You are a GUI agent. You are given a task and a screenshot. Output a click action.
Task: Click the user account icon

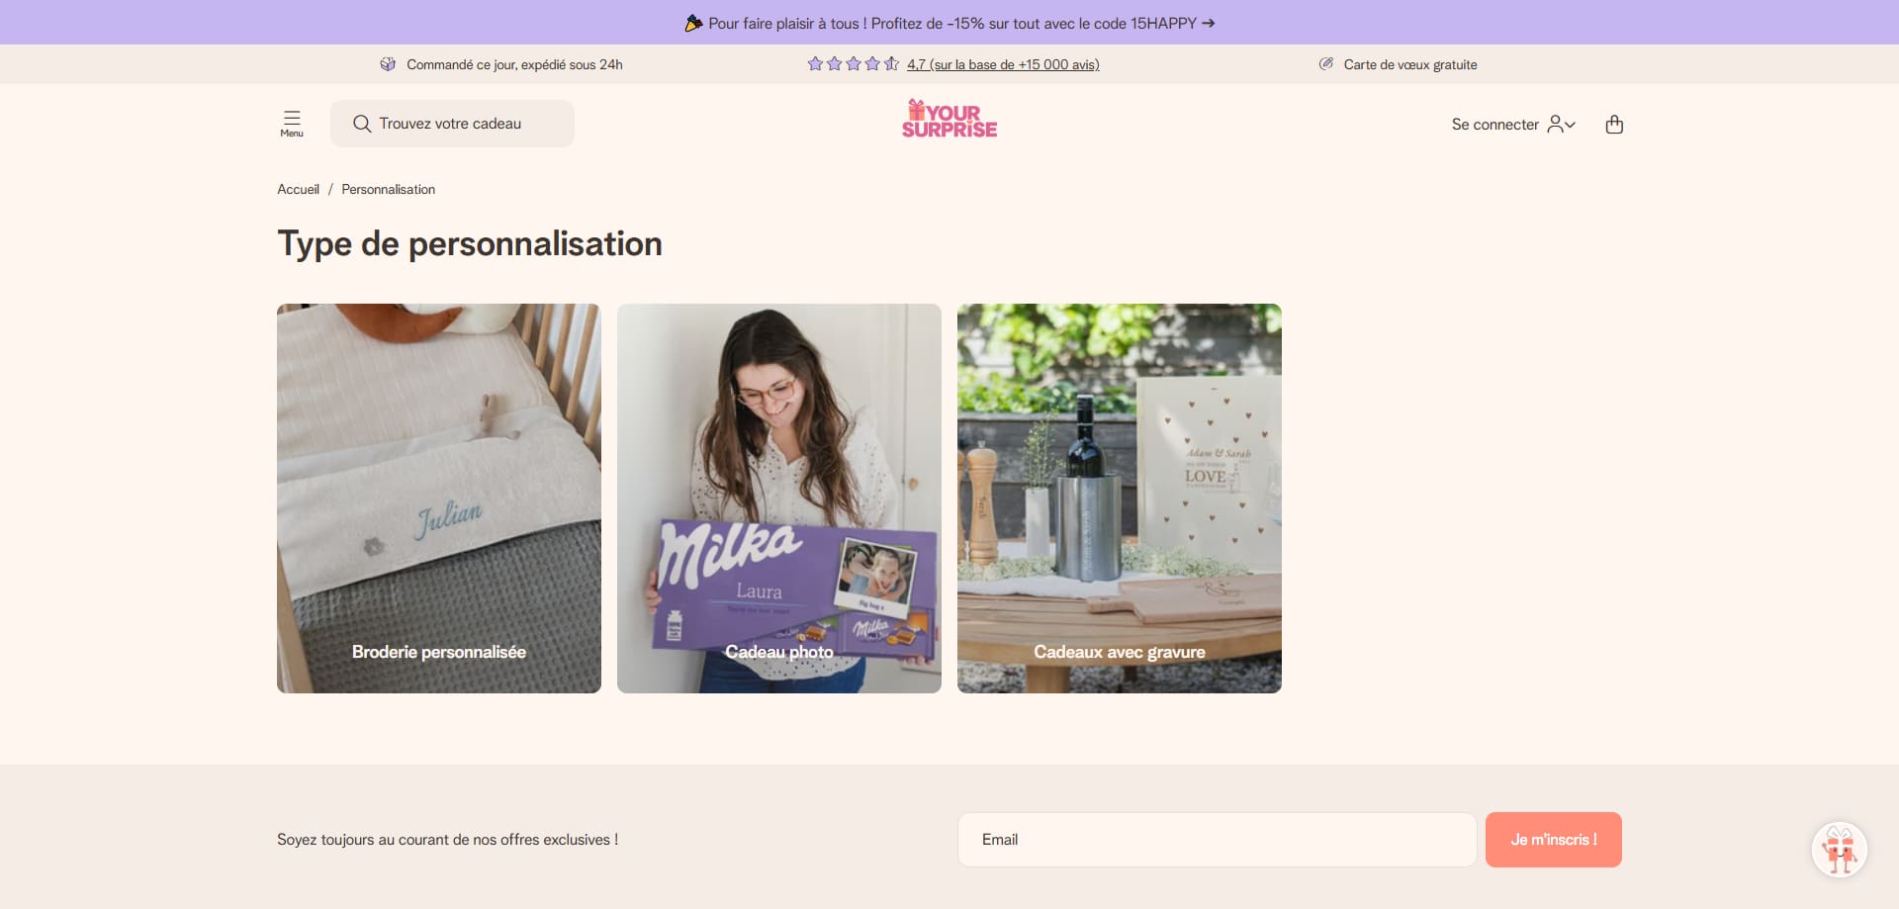pos(1556,124)
